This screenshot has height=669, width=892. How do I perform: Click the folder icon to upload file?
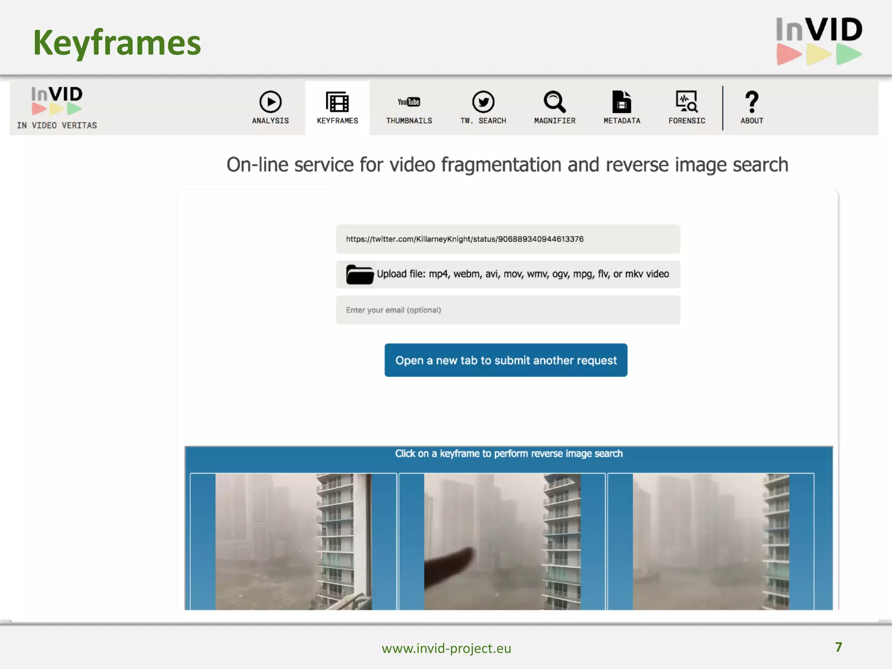coord(360,274)
